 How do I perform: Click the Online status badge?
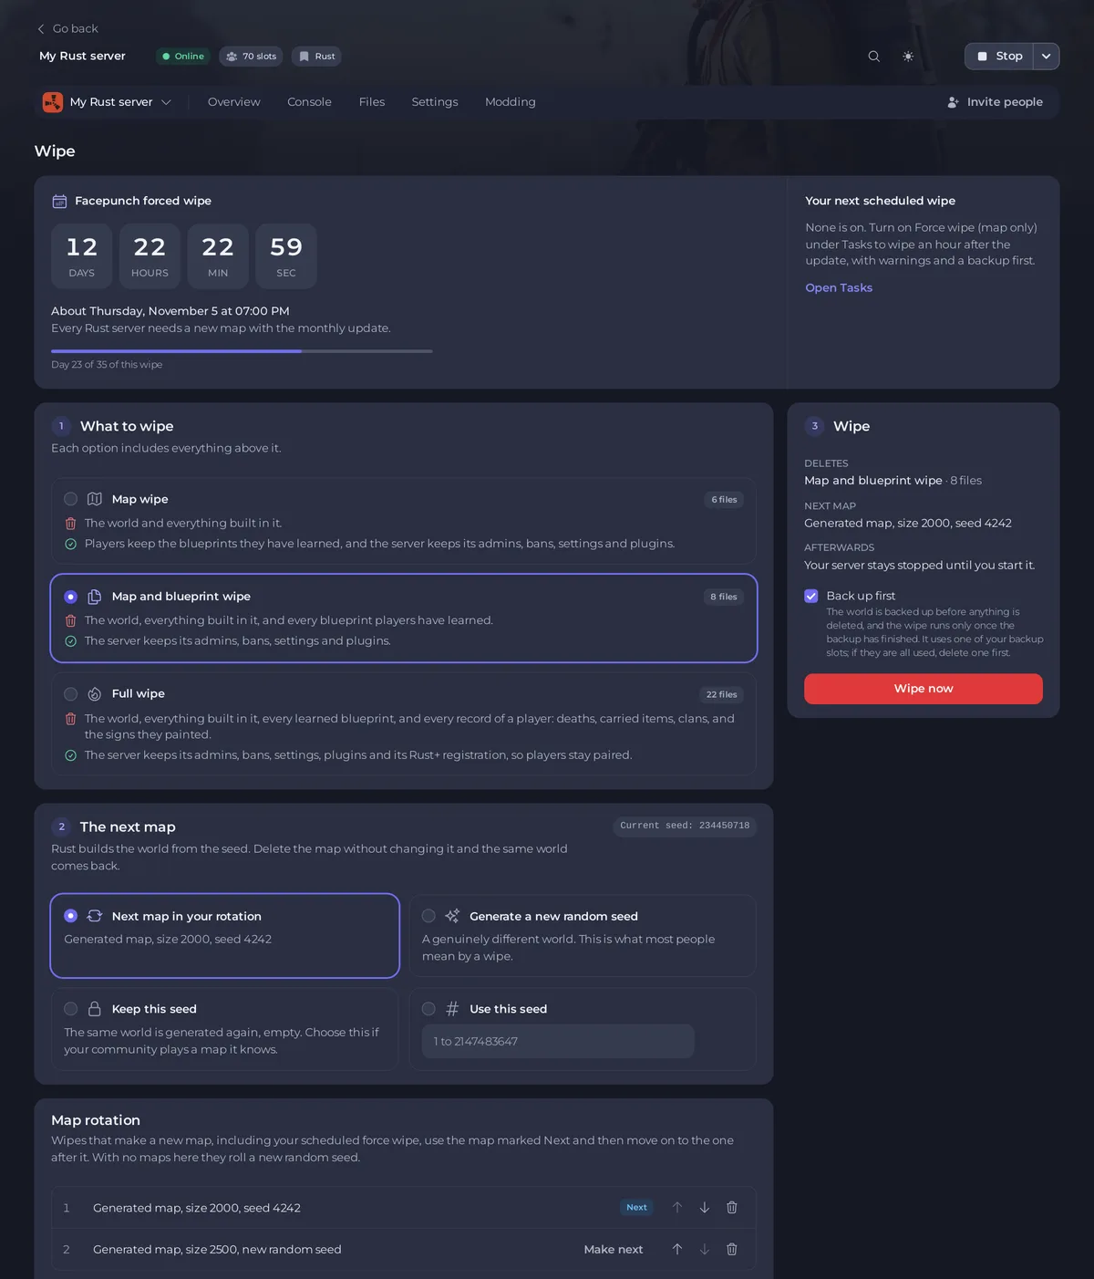point(183,57)
